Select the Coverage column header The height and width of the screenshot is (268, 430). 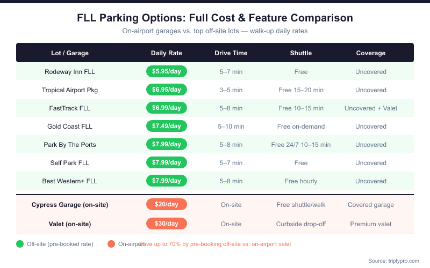(x=371, y=53)
